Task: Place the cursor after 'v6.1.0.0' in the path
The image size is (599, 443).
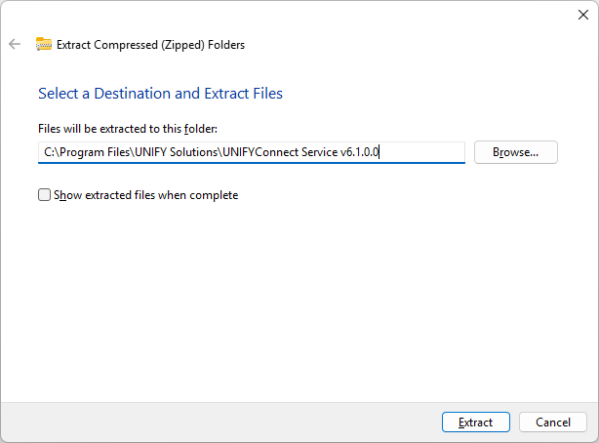Action: click(x=379, y=152)
